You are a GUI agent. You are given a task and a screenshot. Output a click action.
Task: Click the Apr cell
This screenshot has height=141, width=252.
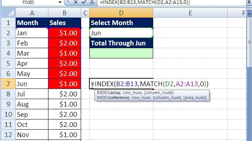[x=32, y=63]
